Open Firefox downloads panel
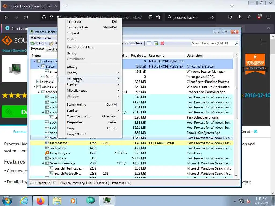This screenshot has height=206, width=275. click(239, 17)
